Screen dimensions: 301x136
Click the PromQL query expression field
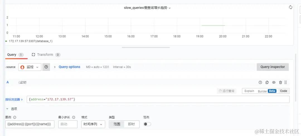158,99
